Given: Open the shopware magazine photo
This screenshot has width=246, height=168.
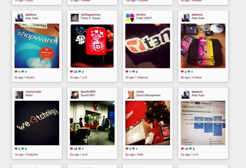Looking at the screenshot, I should coord(37,46).
